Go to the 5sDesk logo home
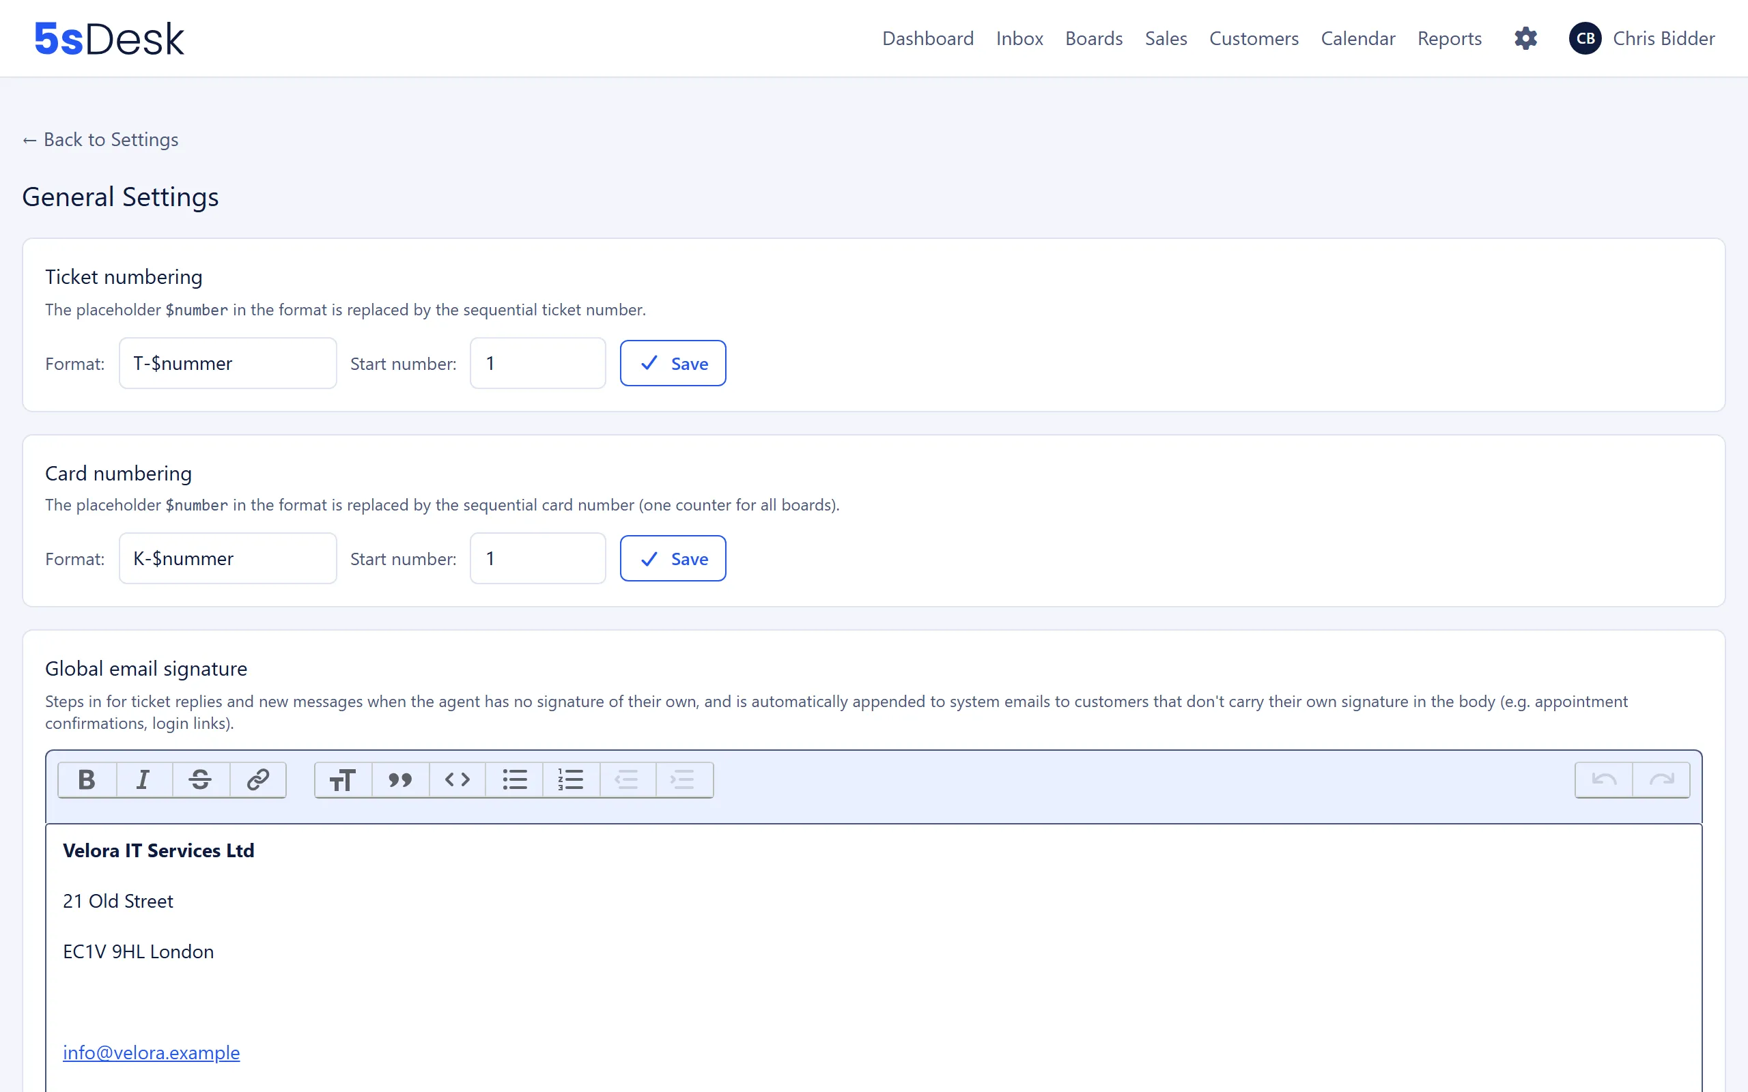Viewport: 1748px width, 1092px height. click(109, 38)
